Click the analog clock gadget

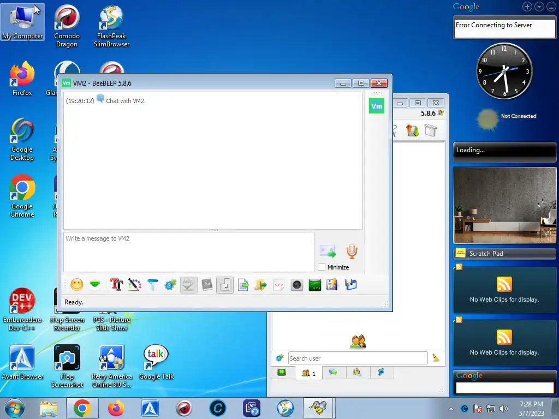(x=504, y=71)
